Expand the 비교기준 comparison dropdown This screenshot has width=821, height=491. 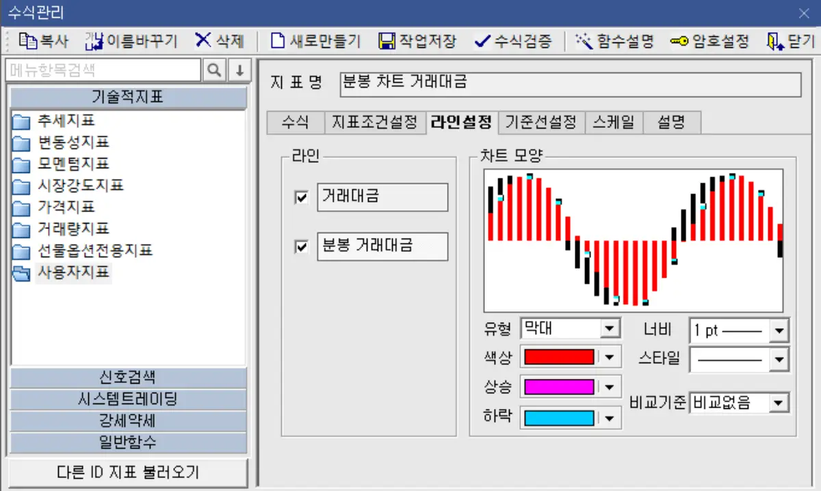pyautogui.click(x=778, y=403)
